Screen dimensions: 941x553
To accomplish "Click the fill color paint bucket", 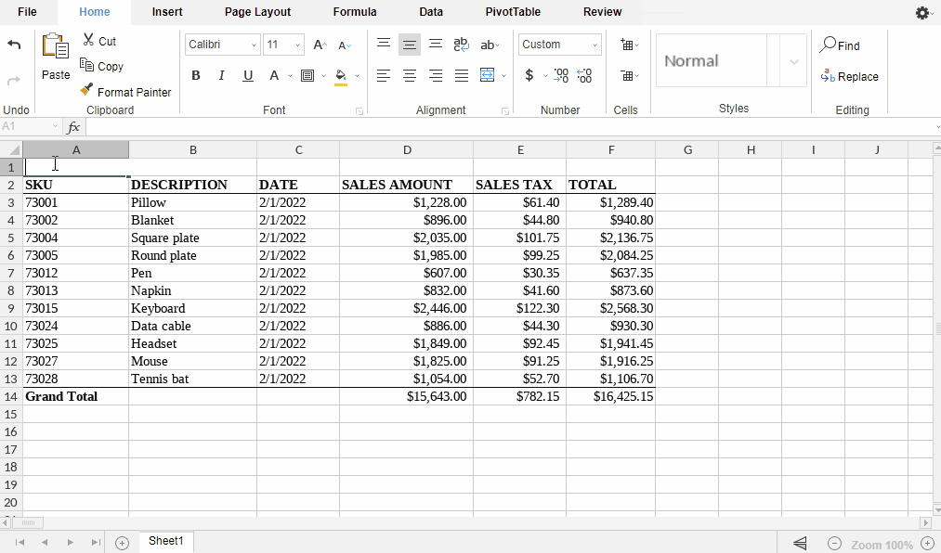I will click(x=341, y=76).
